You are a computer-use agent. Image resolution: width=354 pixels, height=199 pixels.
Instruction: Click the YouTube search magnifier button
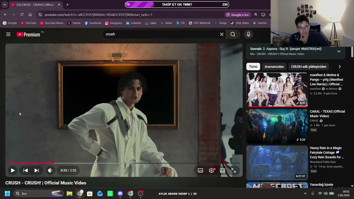point(233,34)
